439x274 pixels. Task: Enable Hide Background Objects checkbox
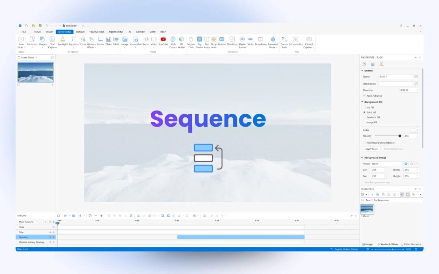(x=364, y=142)
